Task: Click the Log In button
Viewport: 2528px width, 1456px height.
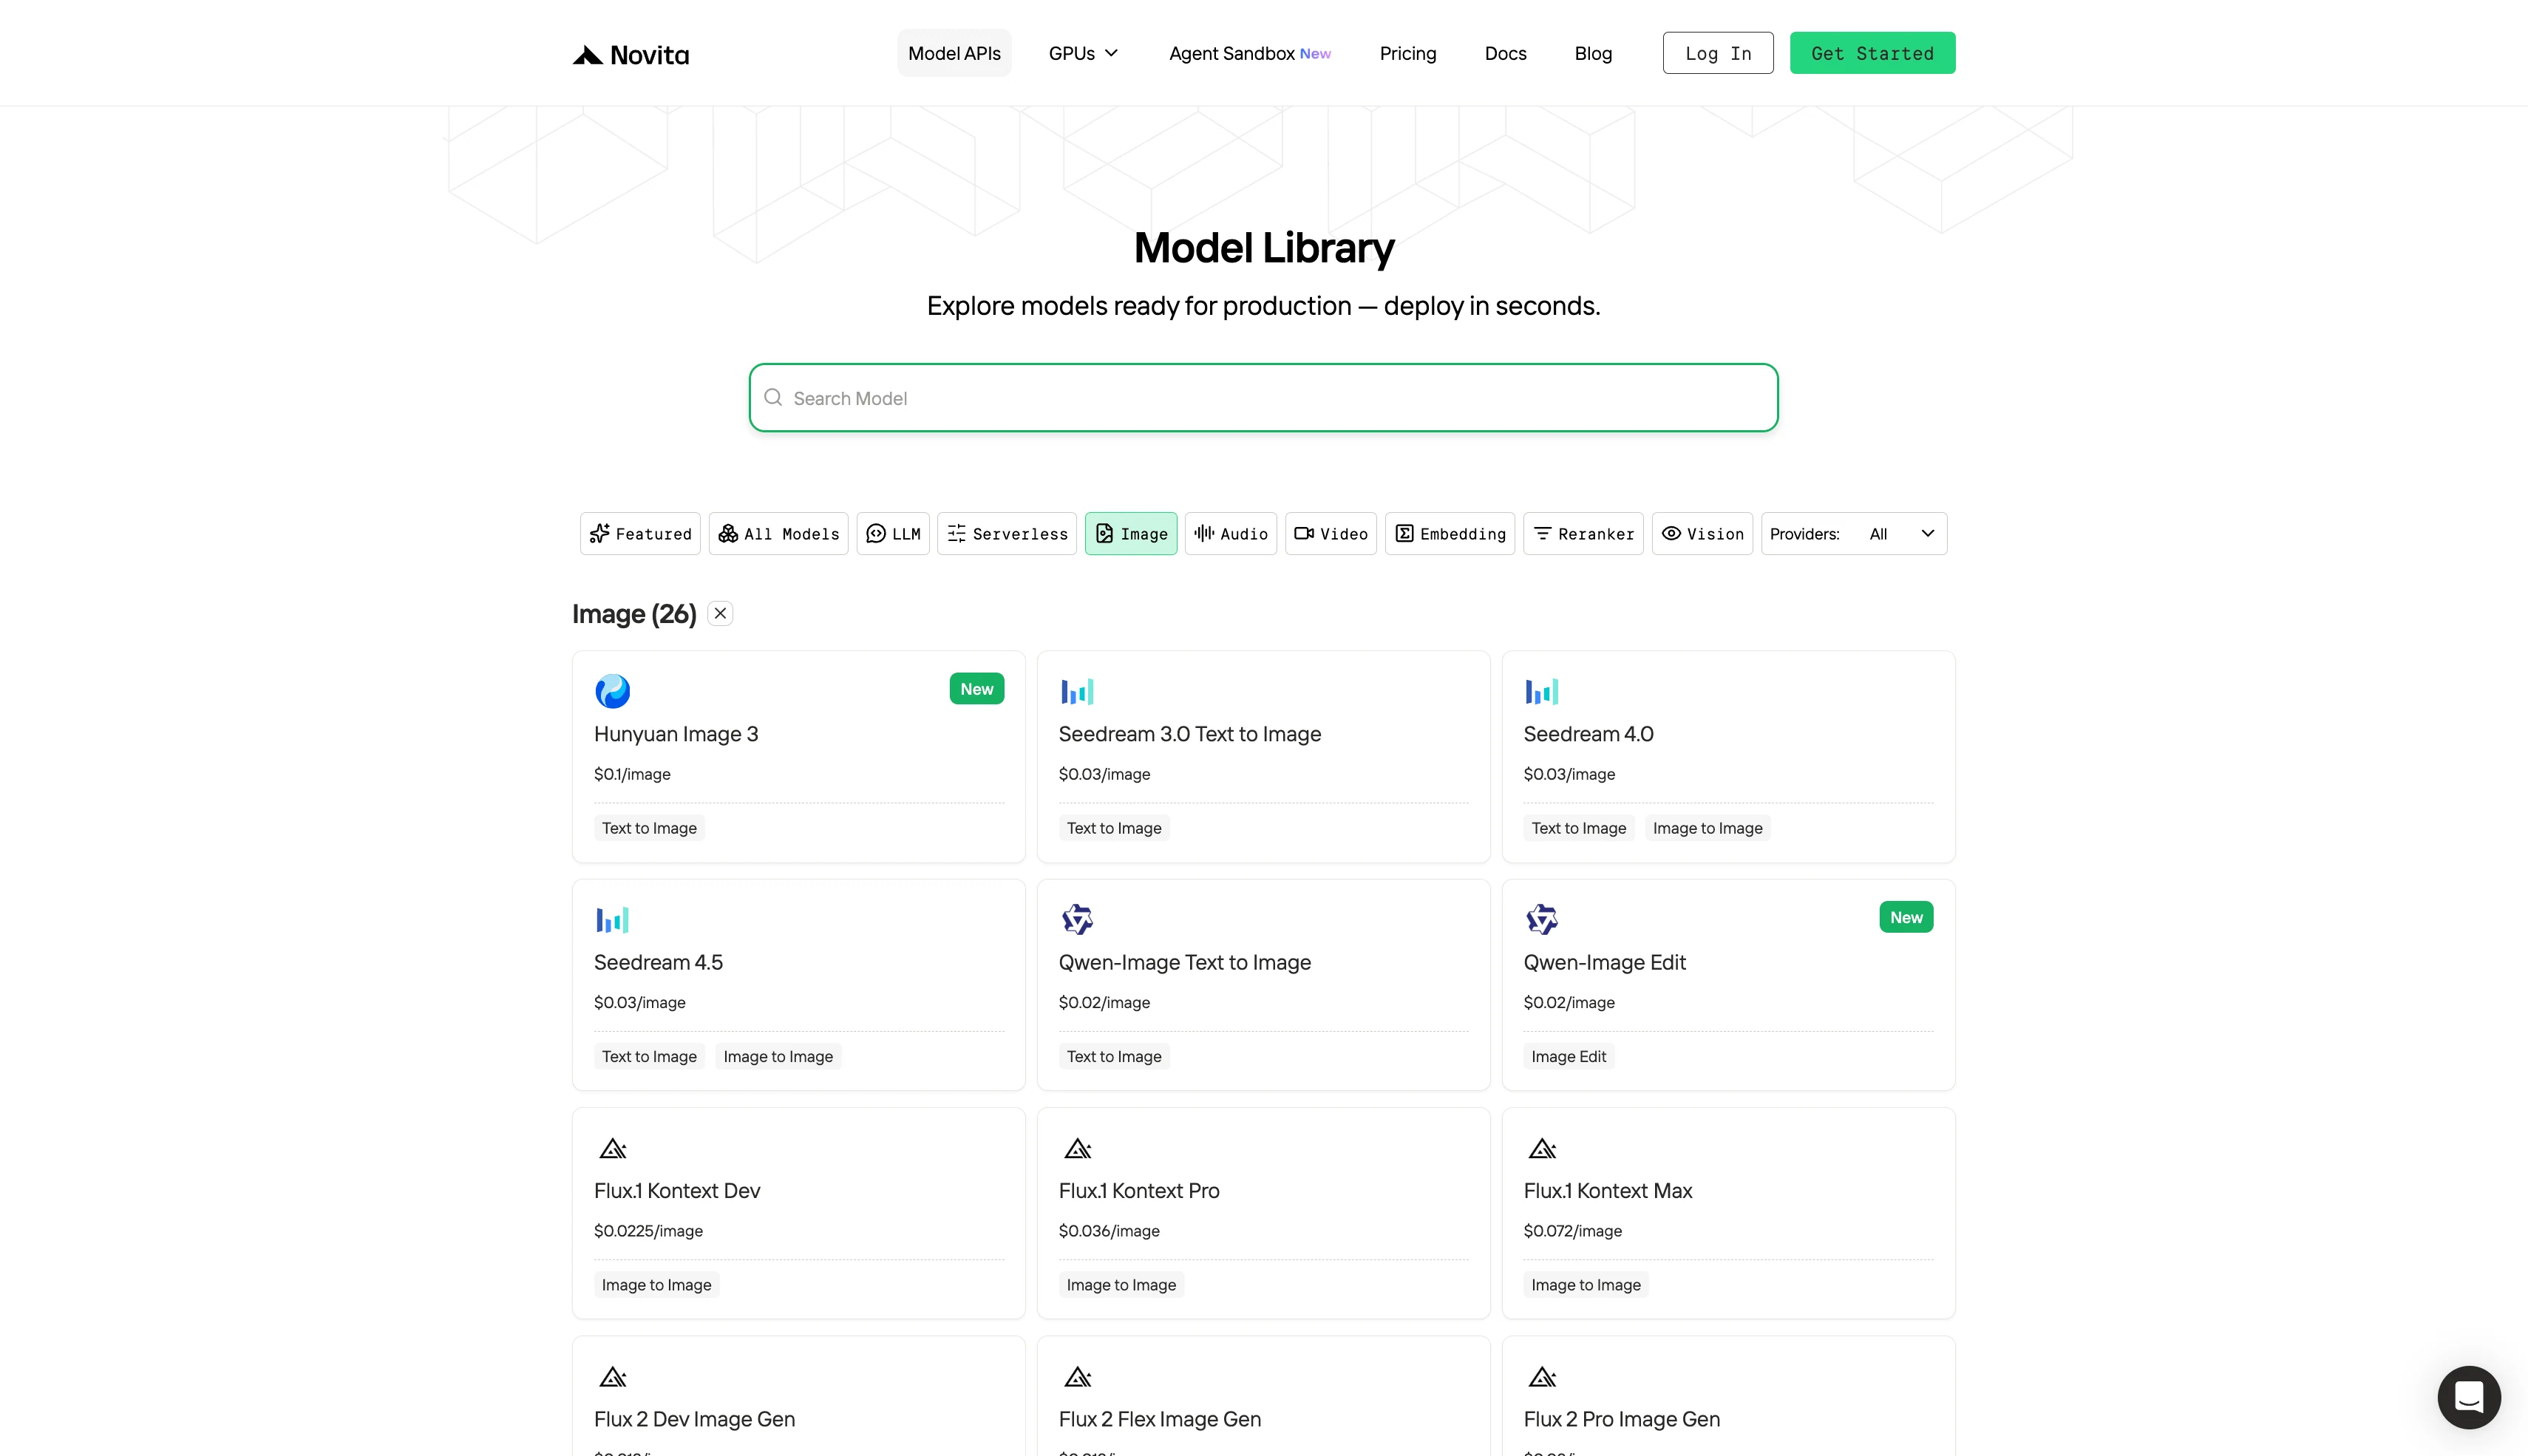Action: (1718, 53)
